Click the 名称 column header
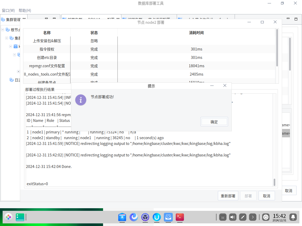Screen dimensions: 302x226 (47, 33)
